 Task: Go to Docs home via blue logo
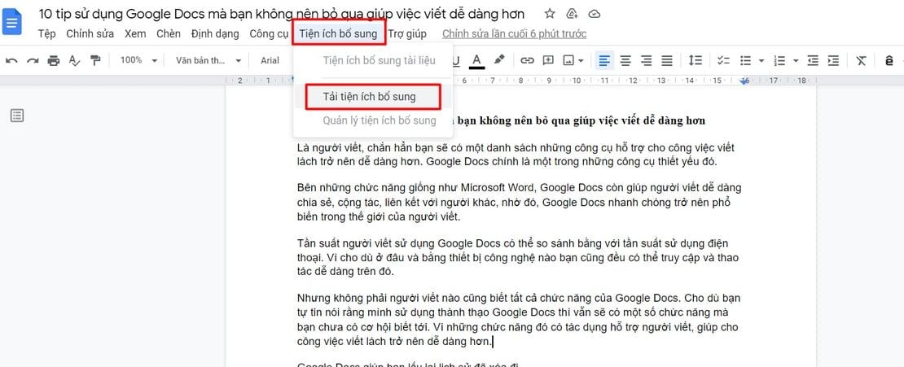tap(13, 23)
